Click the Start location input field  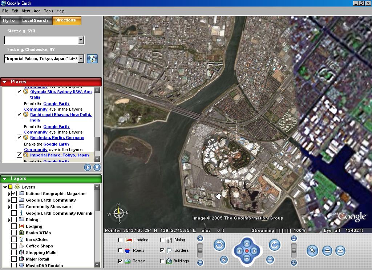[41, 40]
